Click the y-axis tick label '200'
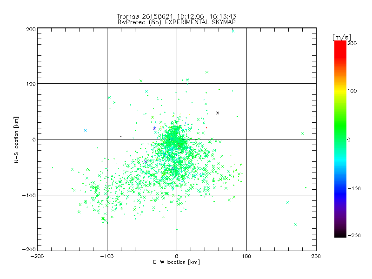The image size is (372, 279). tap(31, 29)
